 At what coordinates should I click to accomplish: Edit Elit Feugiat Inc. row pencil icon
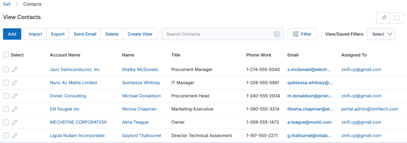coord(15,109)
